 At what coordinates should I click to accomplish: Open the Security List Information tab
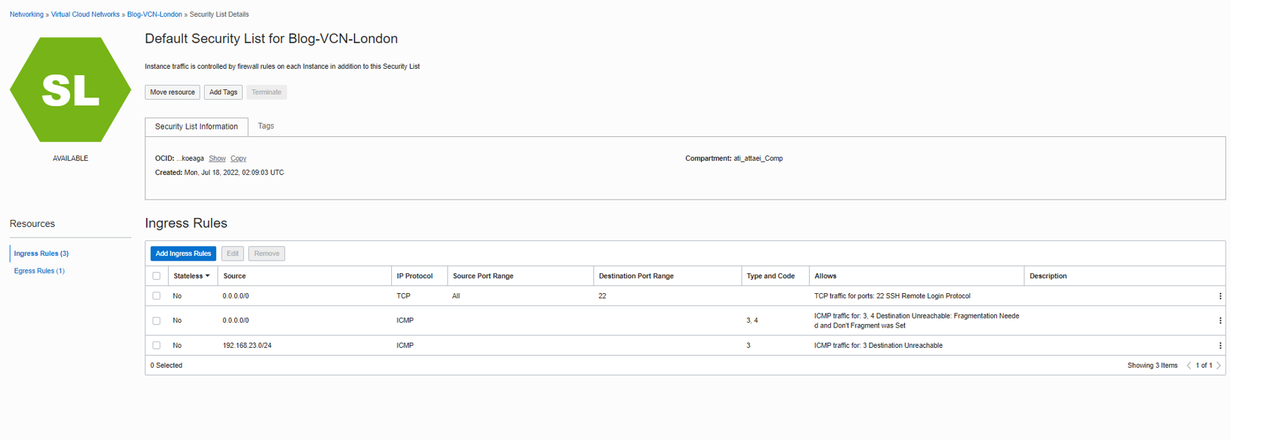196,127
